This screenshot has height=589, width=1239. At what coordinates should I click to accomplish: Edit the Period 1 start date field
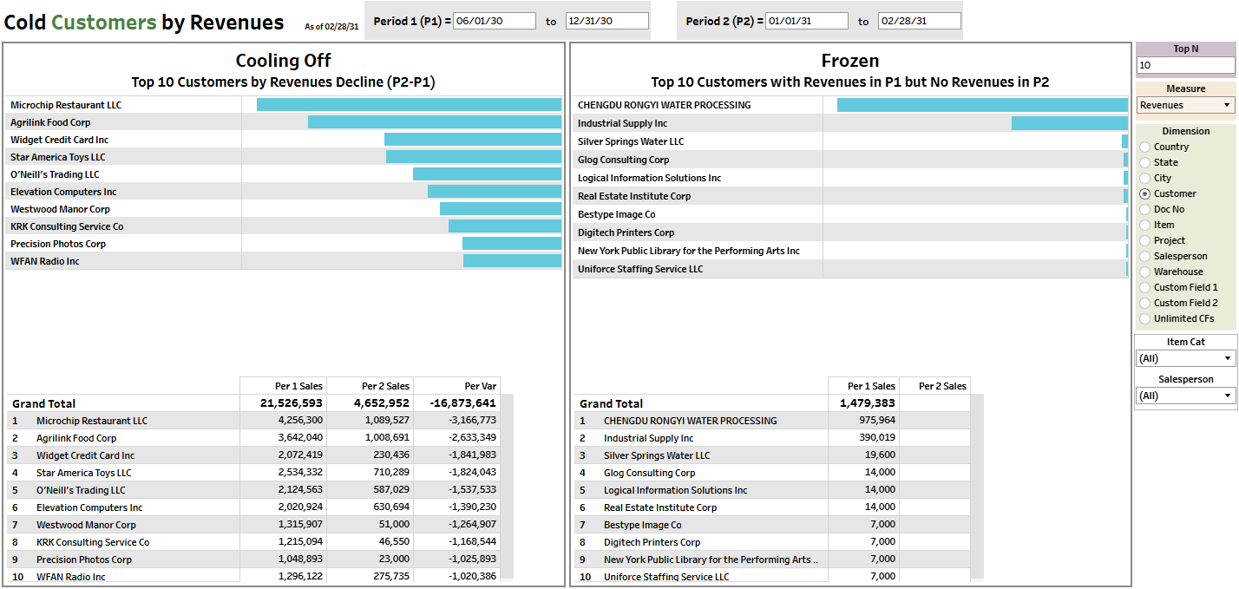pyautogui.click(x=495, y=21)
